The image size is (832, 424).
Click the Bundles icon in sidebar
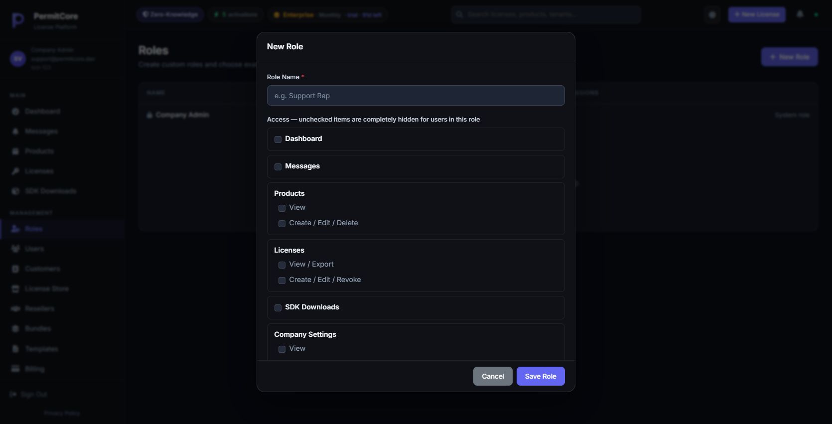[15, 328]
